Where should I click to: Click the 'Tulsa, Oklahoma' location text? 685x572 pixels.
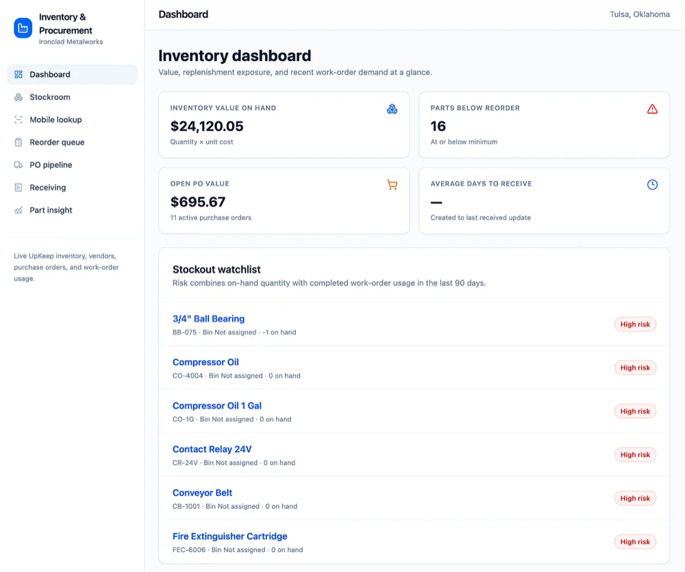click(x=640, y=14)
